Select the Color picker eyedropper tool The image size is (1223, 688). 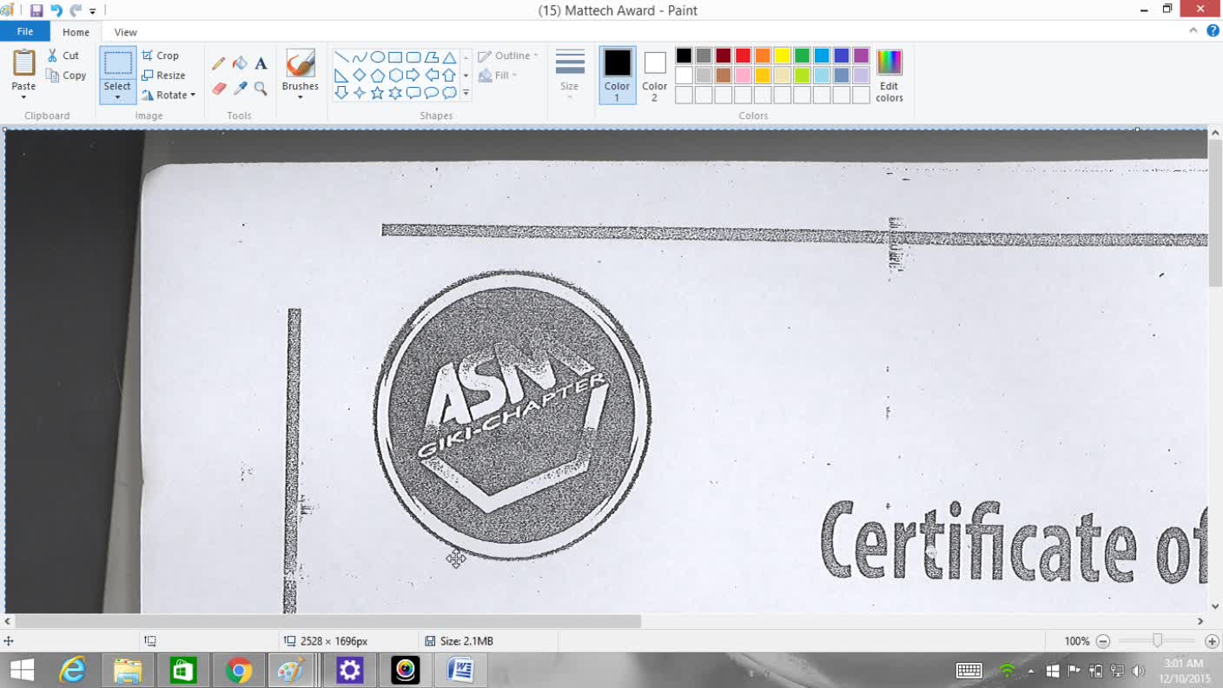click(x=240, y=89)
